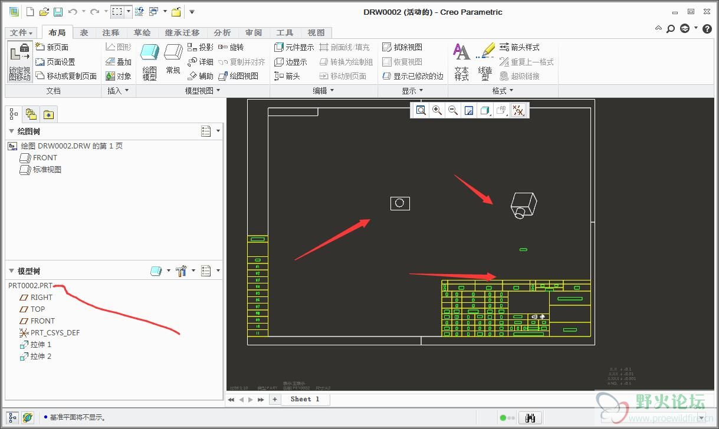Click 箭头 arrows command in edit group

(287, 76)
